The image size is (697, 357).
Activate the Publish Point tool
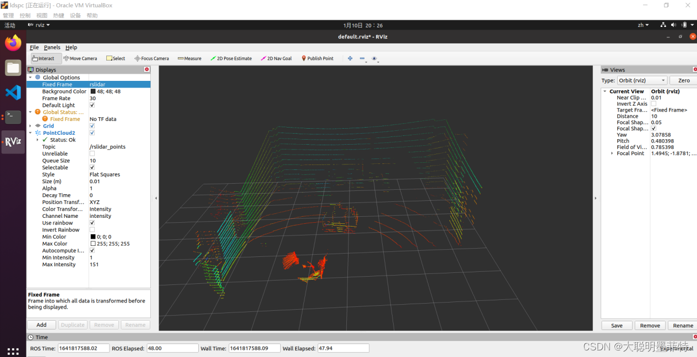point(317,58)
